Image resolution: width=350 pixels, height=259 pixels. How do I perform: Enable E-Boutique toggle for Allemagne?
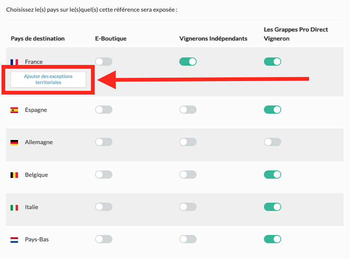(104, 142)
